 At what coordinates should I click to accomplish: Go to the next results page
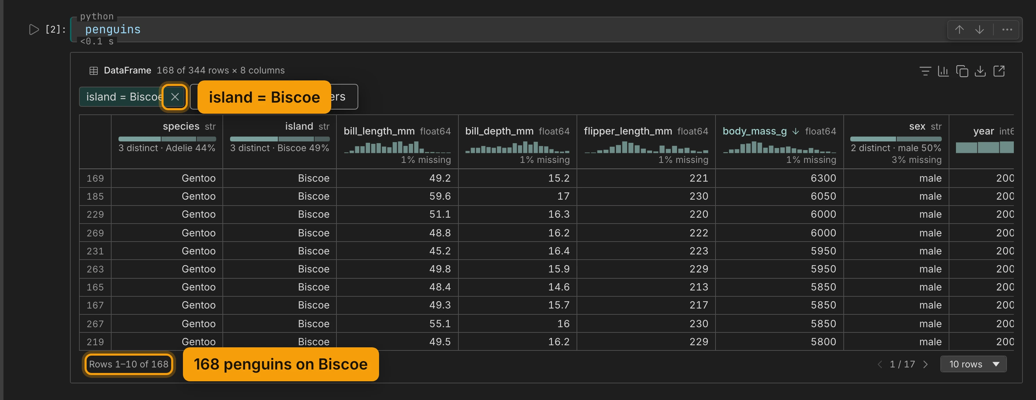(925, 364)
